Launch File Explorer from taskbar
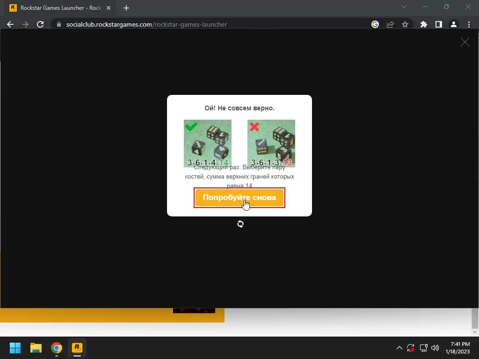This screenshot has width=479, height=359. point(36,348)
